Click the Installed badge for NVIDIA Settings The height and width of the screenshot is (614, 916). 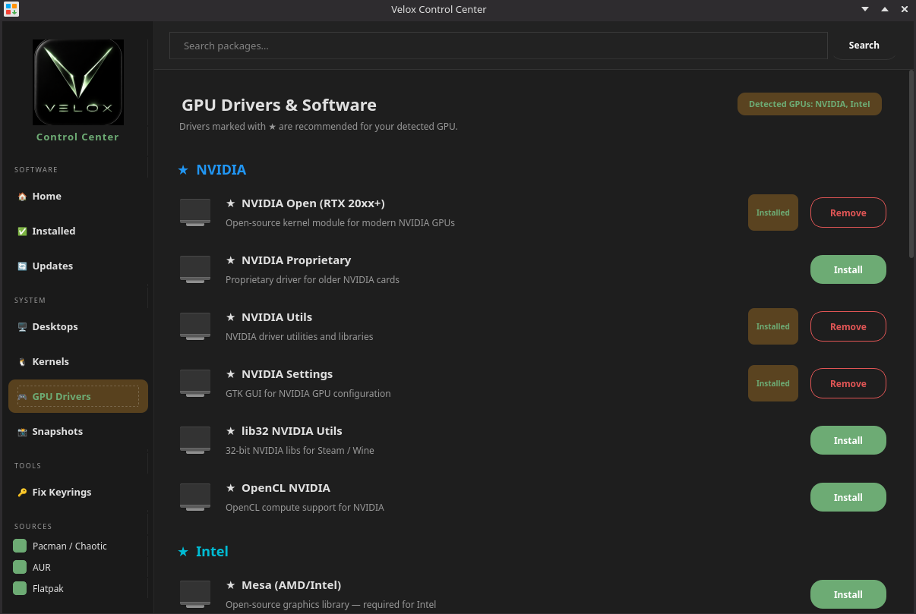773,383
